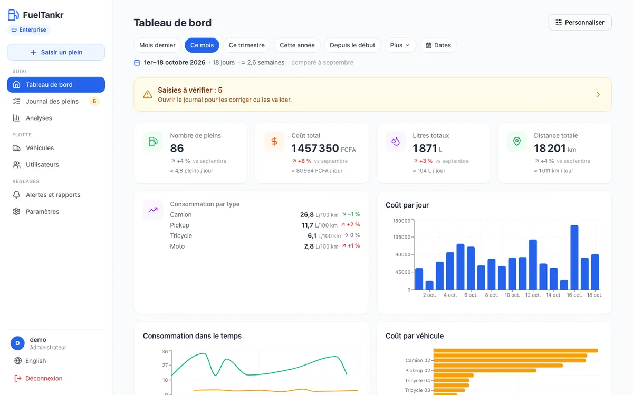
Task: Click the Camion 02 bar label
Action: [x=418, y=361]
